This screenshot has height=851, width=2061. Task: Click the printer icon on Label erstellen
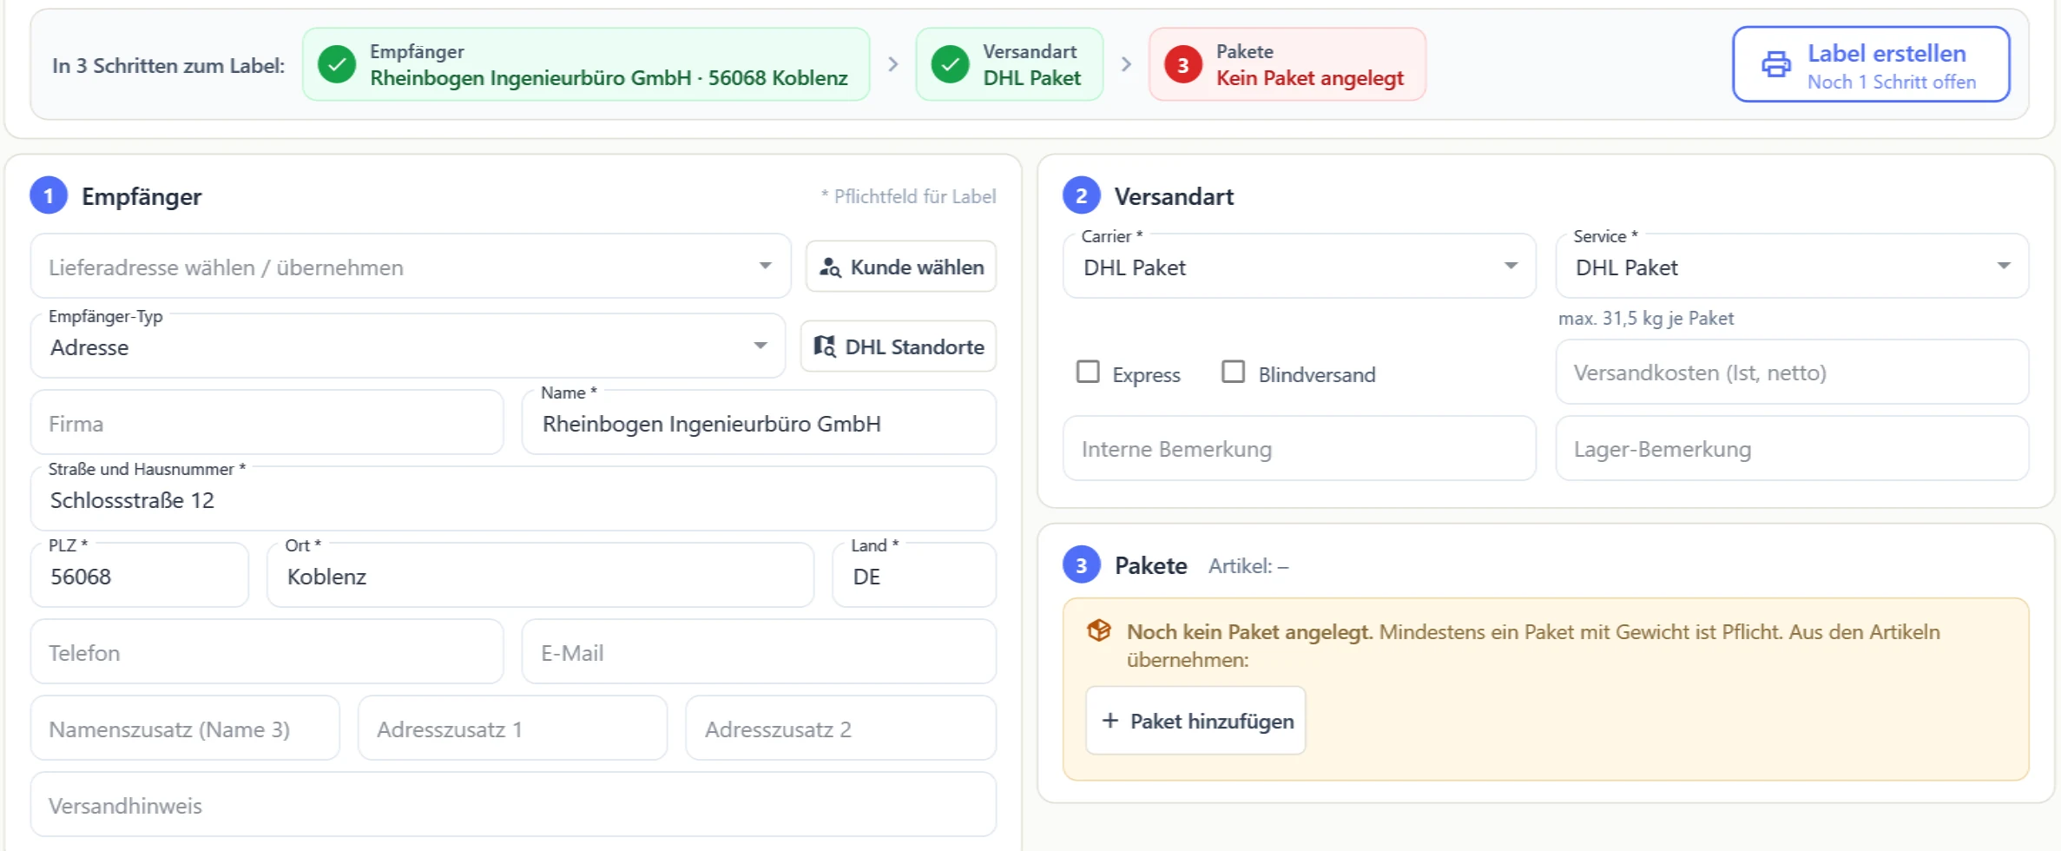(x=1775, y=65)
